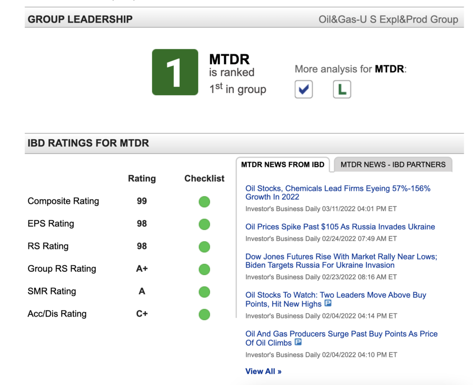Switch to MTDR News - IBD Partners tab
The height and width of the screenshot is (385, 473).
[393, 165]
